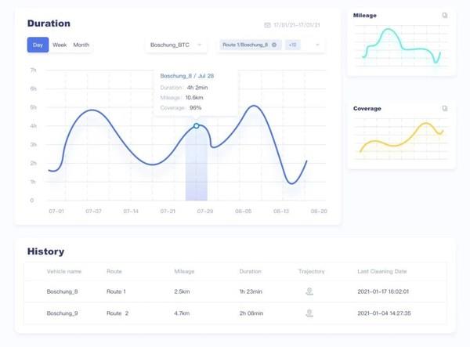The width and height of the screenshot is (470, 347).
Task: Switch to the Week view tab
Action: (x=60, y=45)
